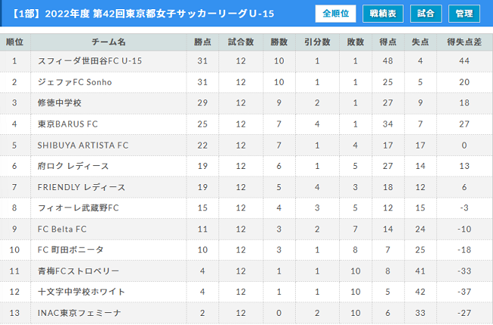493x325 pixels.
Task: Select FC Belta FC team
Action: coord(62,229)
